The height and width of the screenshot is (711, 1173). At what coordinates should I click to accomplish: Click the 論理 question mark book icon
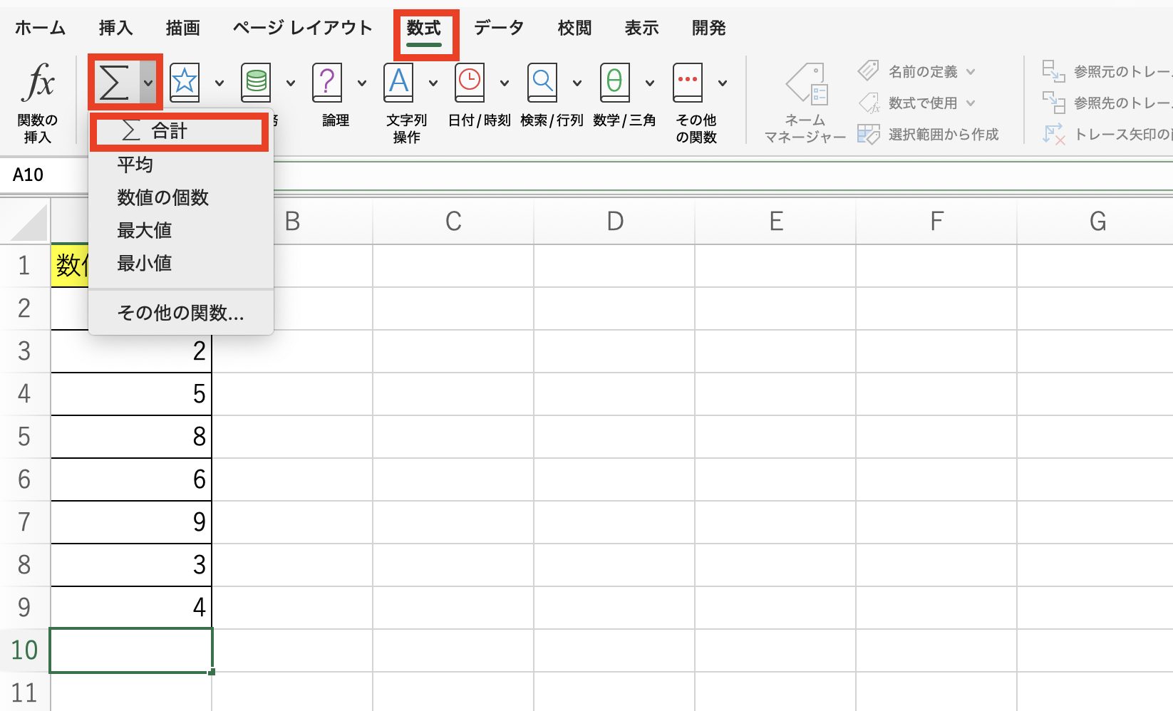327,83
